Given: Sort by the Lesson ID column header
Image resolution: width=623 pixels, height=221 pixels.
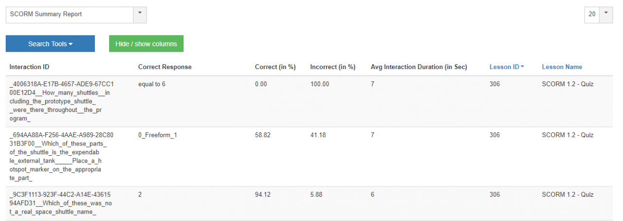Looking at the screenshot, I should click(504, 67).
